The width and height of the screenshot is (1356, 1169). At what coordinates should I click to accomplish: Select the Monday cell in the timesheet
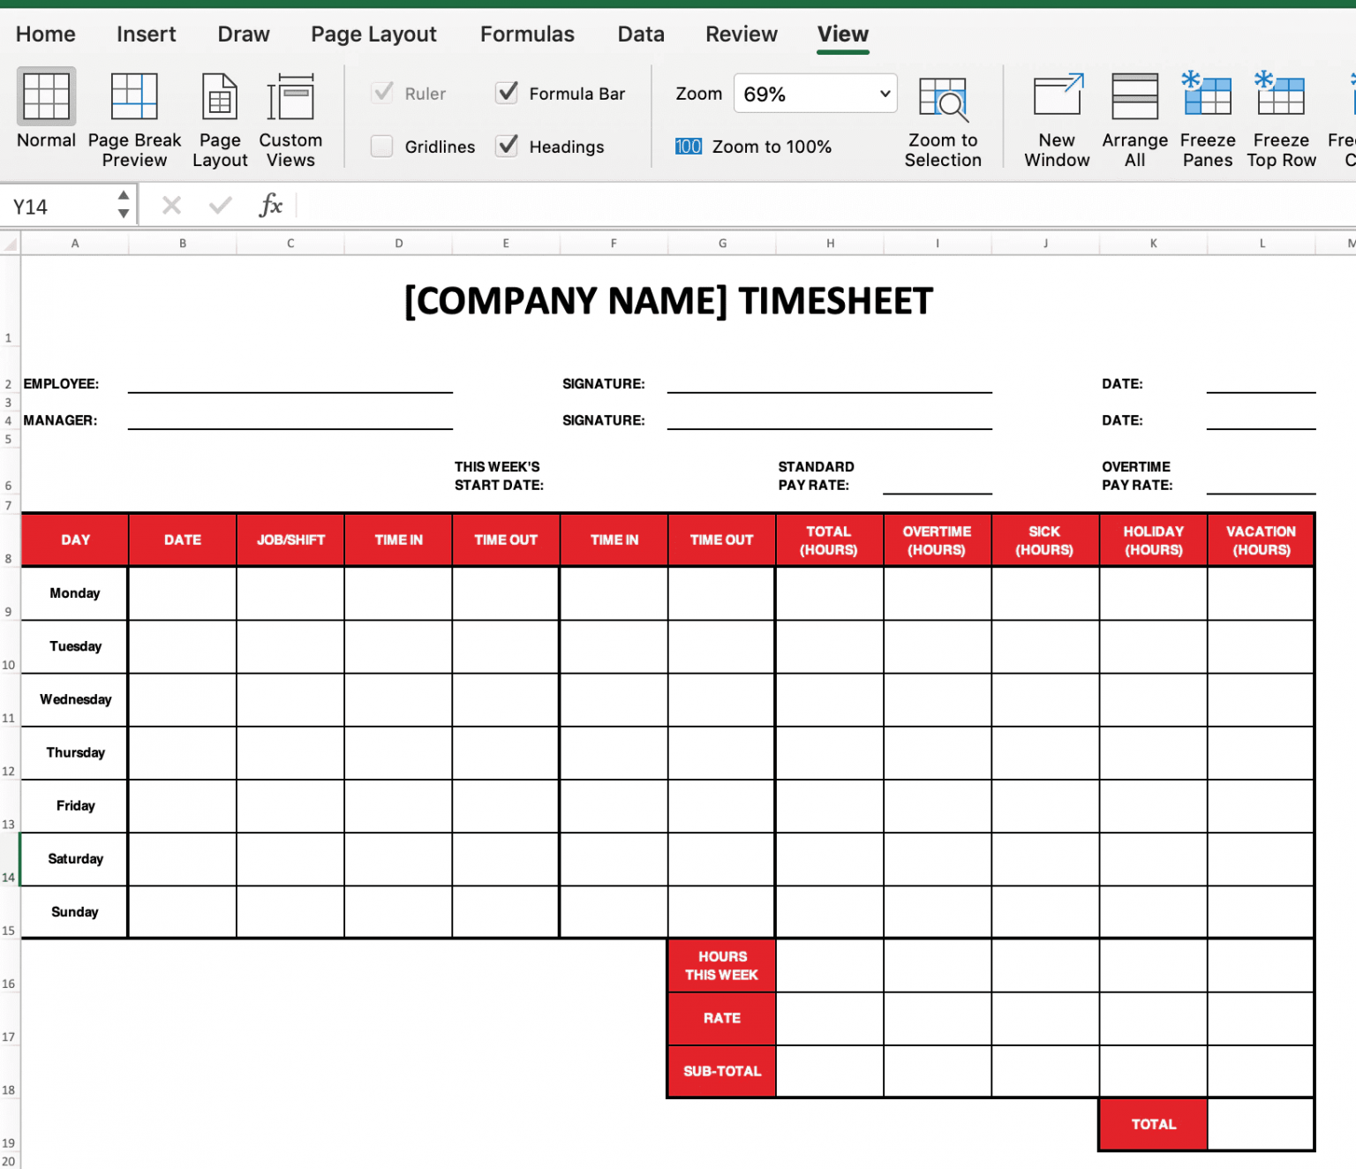point(74,593)
